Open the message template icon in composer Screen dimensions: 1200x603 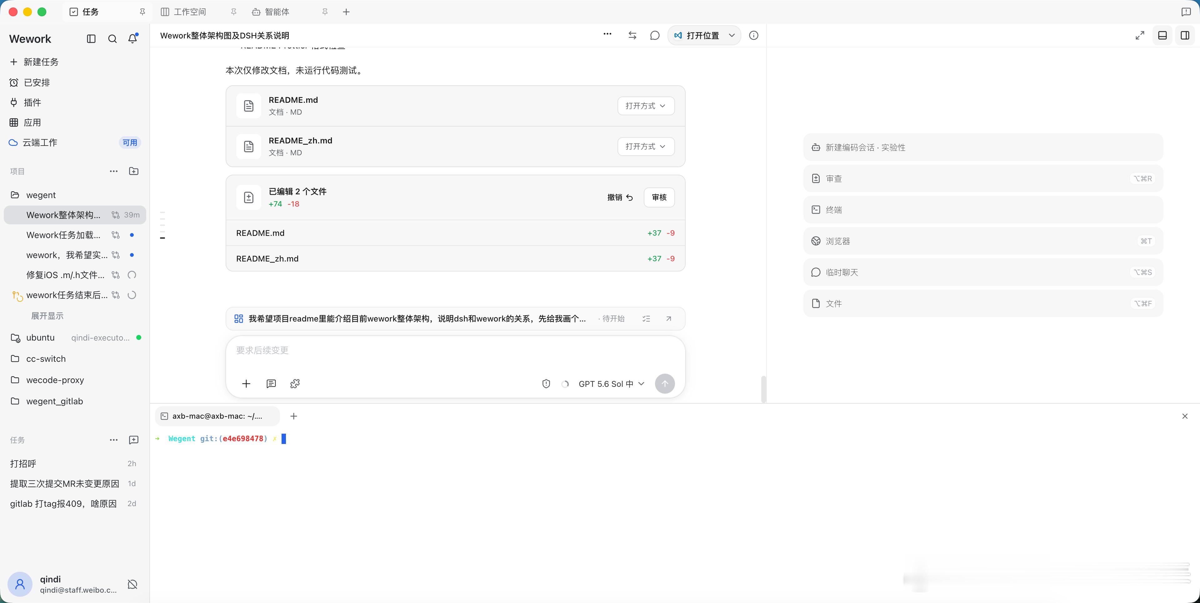(271, 384)
